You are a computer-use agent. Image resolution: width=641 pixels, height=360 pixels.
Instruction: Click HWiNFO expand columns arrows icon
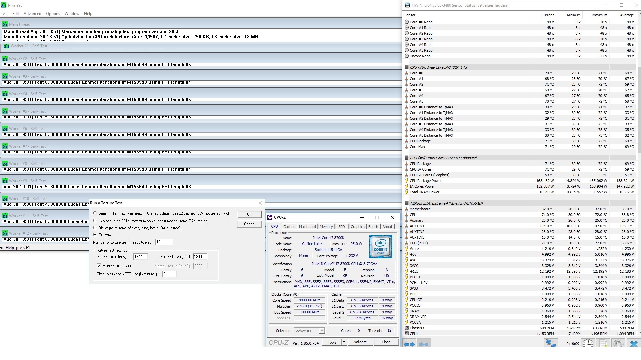[x=409, y=344]
